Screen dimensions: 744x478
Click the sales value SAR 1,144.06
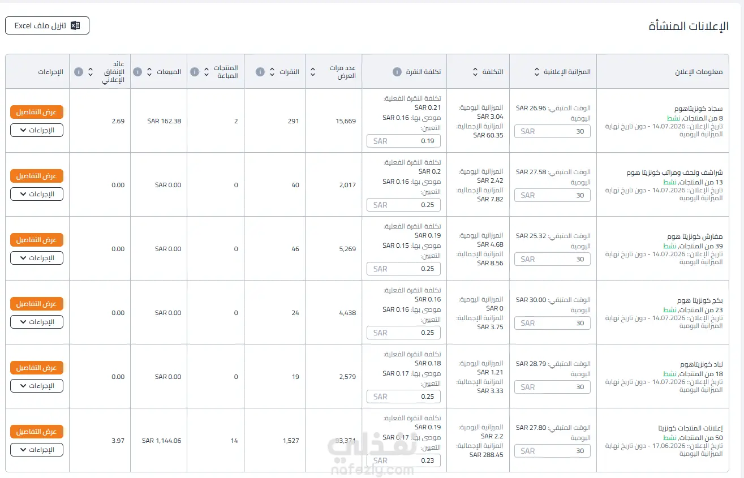click(162, 441)
